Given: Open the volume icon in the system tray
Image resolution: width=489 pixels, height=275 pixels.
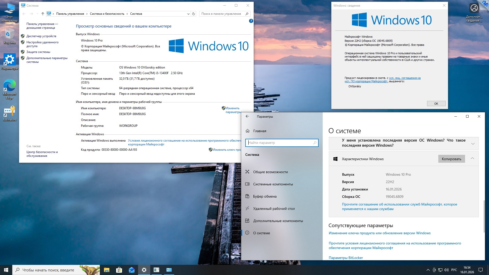Looking at the screenshot, I should point(446,270).
